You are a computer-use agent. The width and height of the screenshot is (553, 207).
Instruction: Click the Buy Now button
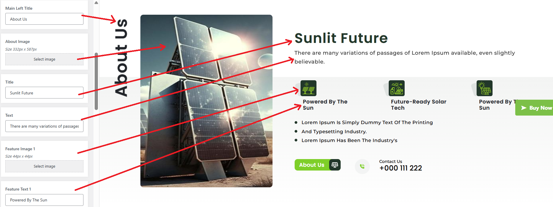[x=536, y=108]
